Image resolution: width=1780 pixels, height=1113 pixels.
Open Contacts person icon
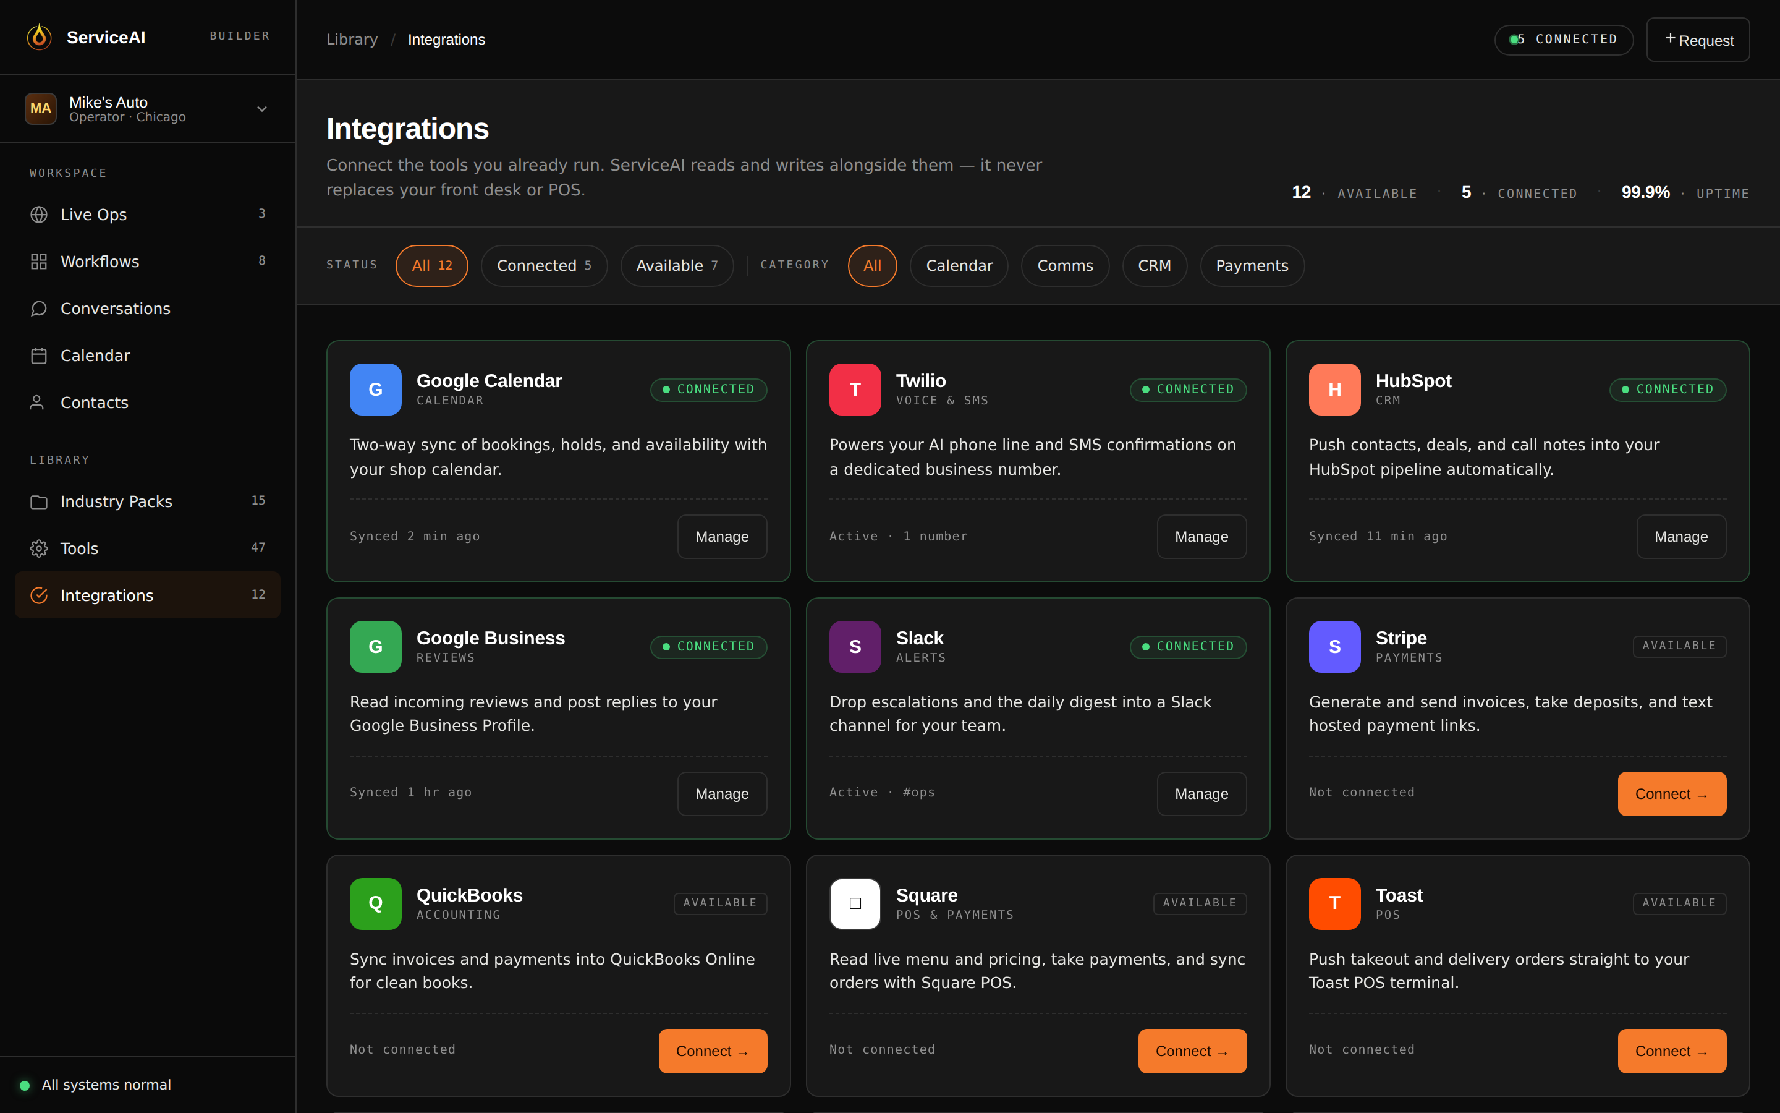[x=37, y=403]
